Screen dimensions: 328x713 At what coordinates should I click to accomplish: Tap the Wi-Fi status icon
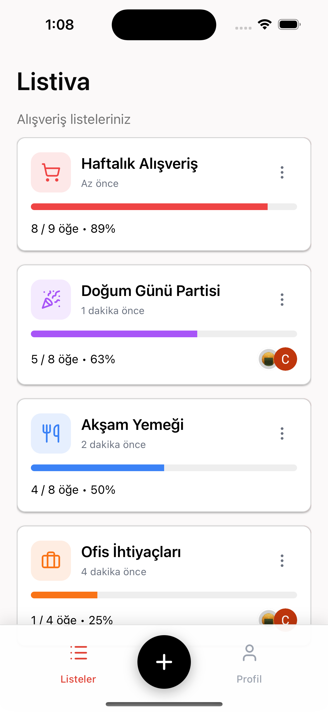265,25
